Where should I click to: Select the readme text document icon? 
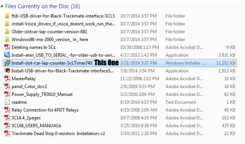click(7, 102)
